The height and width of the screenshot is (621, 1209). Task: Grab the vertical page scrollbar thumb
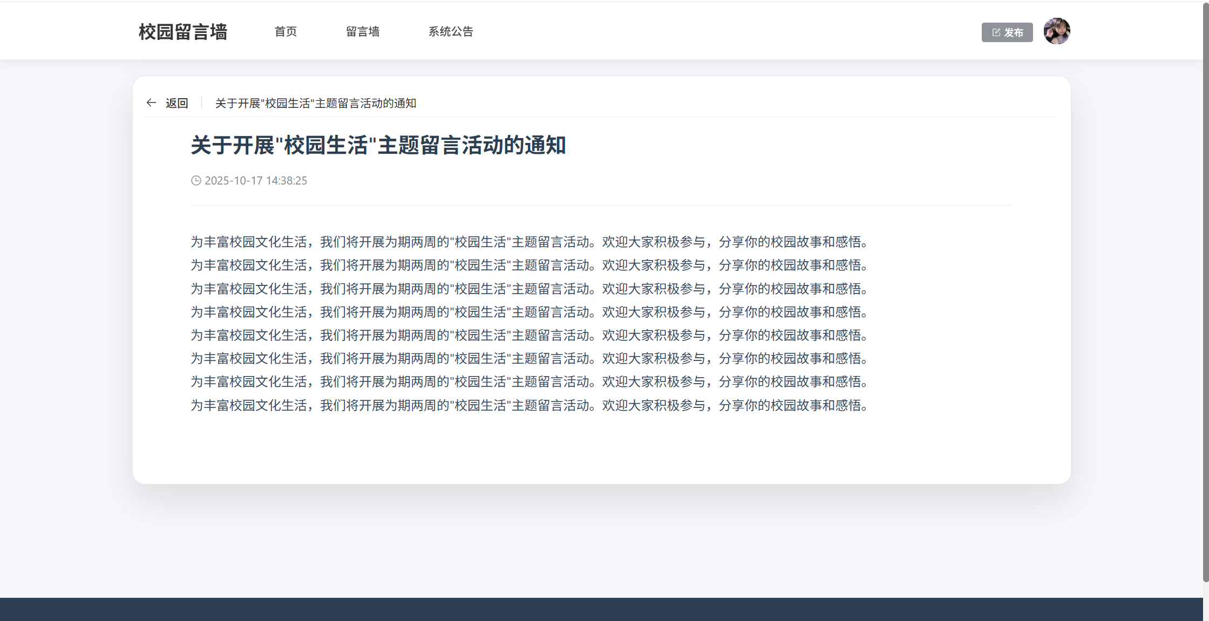click(x=1205, y=291)
